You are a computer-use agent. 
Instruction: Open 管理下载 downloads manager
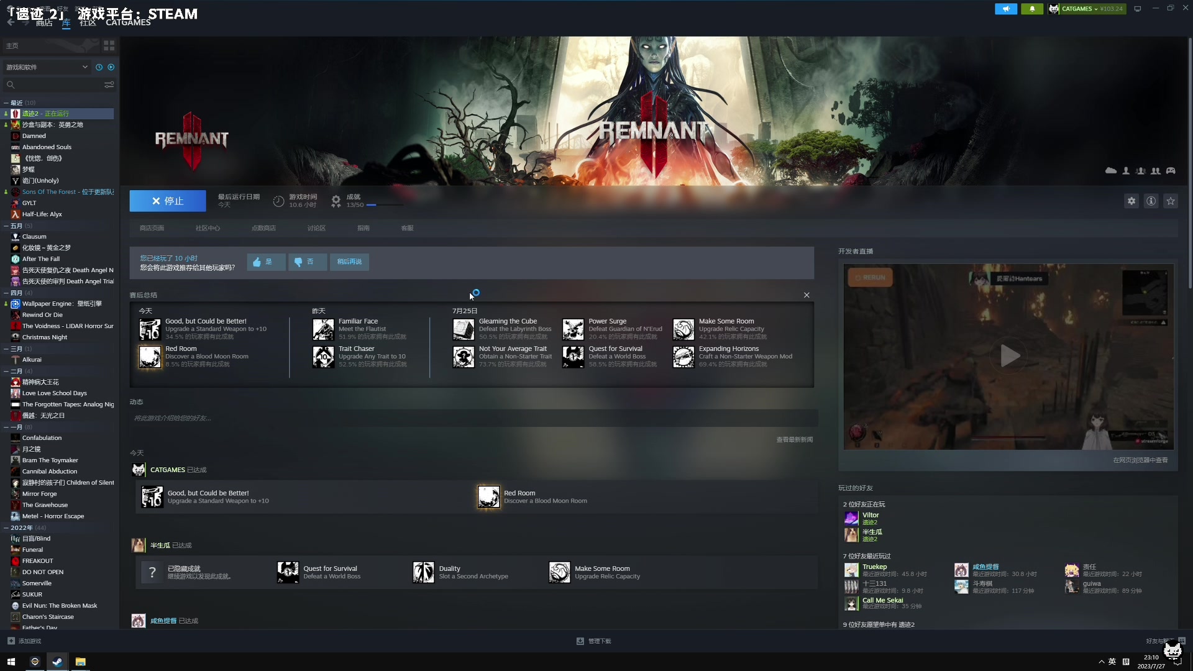point(594,641)
